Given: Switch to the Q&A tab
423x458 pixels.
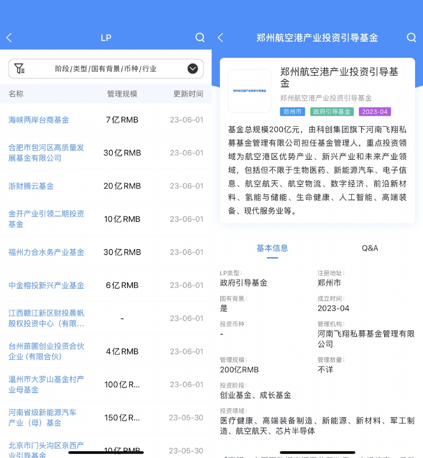Looking at the screenshot, I should point(369,248).
